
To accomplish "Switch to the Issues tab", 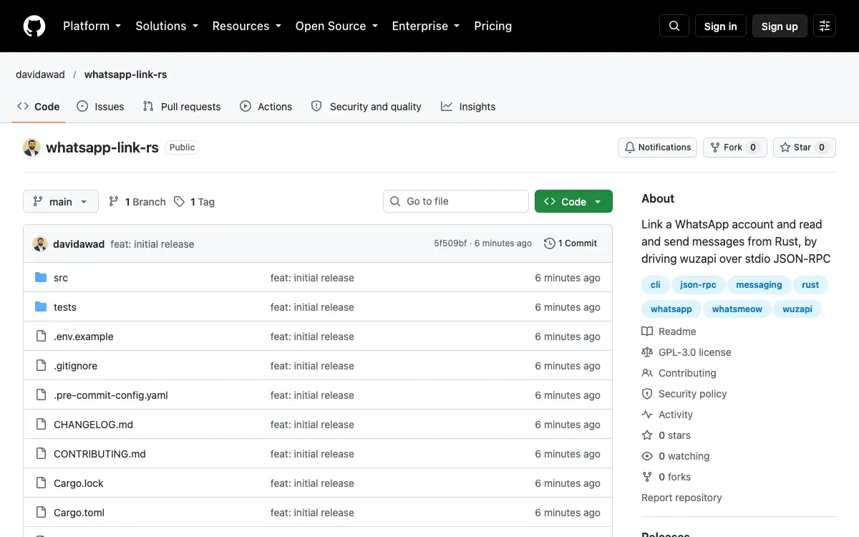I will tap(100, 107).
